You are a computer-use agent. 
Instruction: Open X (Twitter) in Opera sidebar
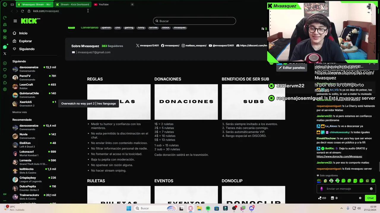(x=5, y=54)
